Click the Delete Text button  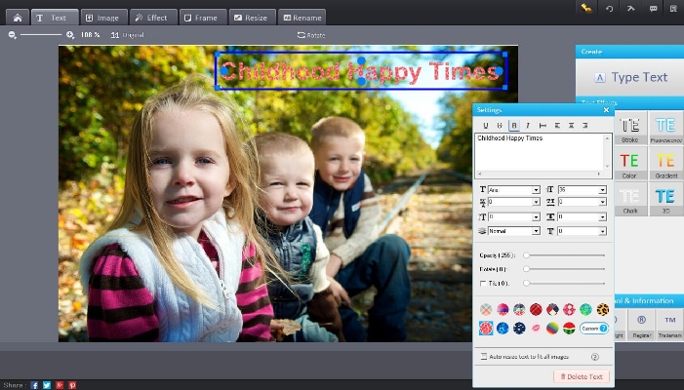582,376
